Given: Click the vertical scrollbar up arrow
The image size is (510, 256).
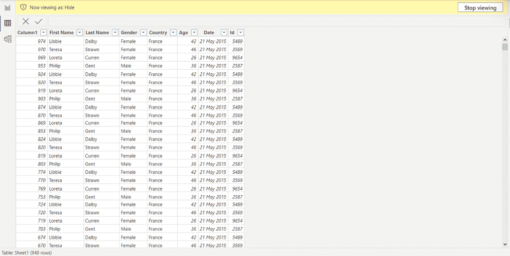Looking at the screenshot, I should (x=505, y=39).
